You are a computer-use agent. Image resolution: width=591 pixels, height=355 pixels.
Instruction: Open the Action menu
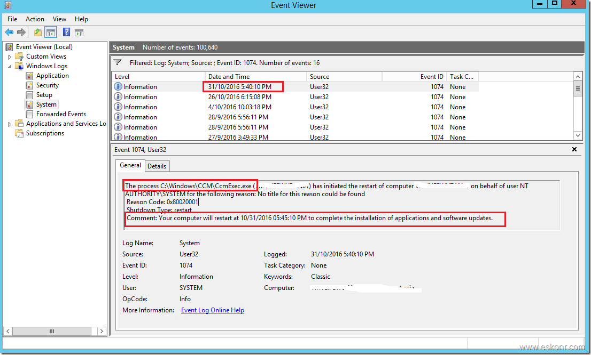35,19
